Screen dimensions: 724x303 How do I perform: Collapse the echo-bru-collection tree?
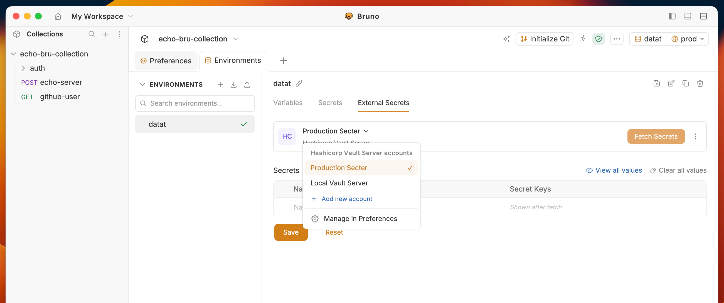pyautogui.click(x=13, y=54)
